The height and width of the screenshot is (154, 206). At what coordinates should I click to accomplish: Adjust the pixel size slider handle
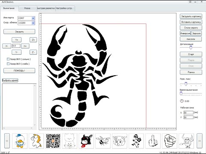(186, 84)
